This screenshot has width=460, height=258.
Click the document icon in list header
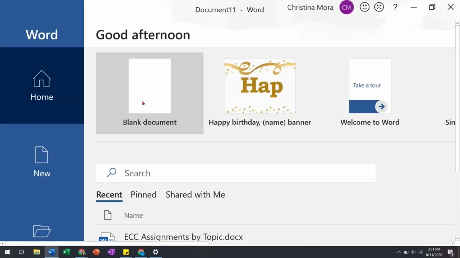click(108, 215)
